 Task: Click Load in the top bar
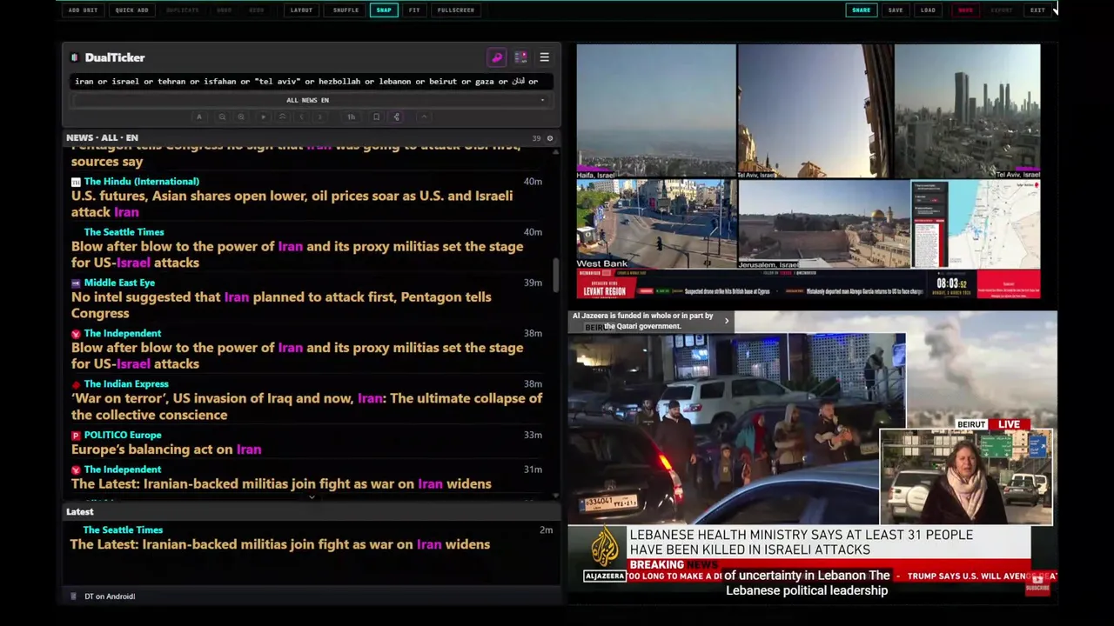click(x=929, y=10)
